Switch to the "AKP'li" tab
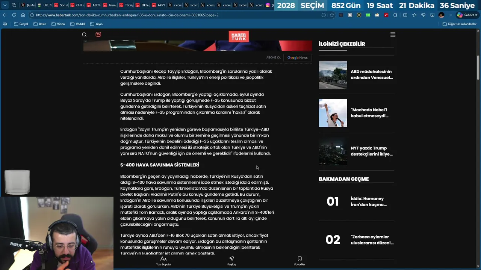 click(x=159, y=5)
